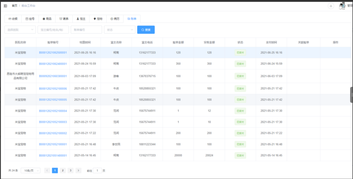Click 已支付 tag in B00012021062500001 row
The width and height of the screenshot is (353, 179).
pos(240,53)
